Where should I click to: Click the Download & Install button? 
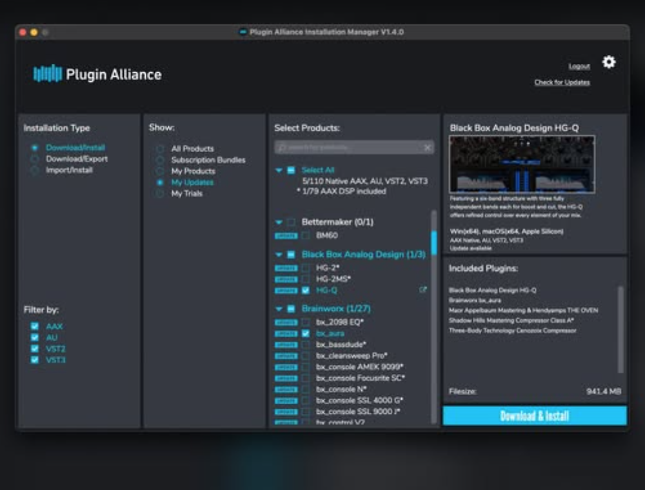pos(535,416)
